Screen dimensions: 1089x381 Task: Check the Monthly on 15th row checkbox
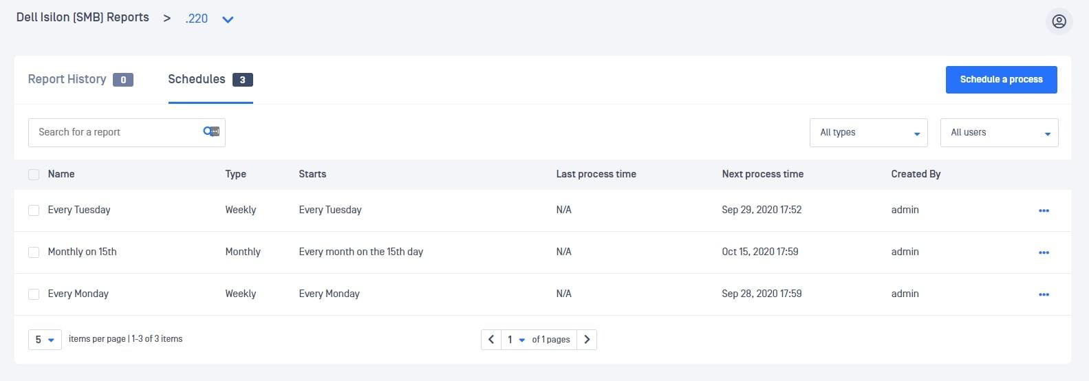(x=34, y=252)
